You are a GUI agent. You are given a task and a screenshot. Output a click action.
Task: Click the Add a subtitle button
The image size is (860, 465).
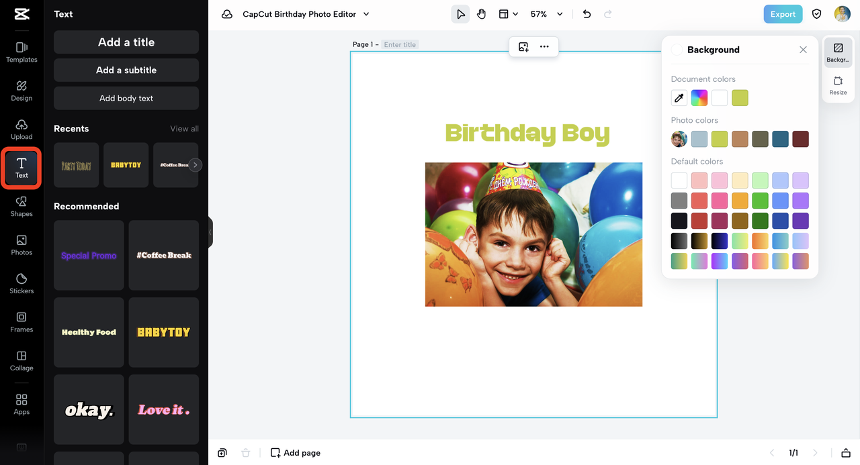click(x=126, y=70)
